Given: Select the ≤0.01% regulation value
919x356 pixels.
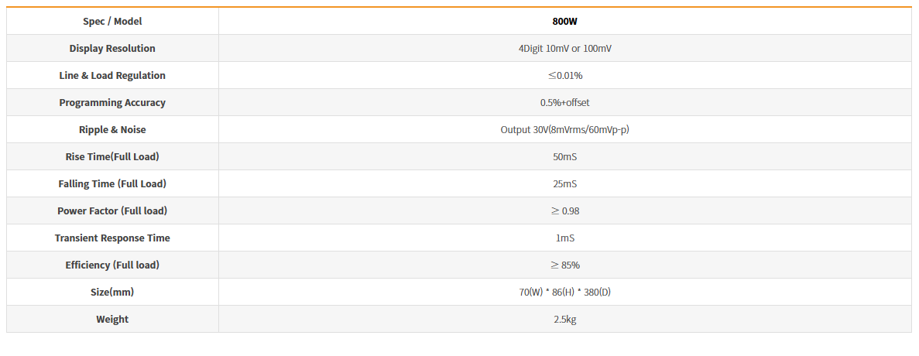Looking at the screenshot, I should click(564, 76).
